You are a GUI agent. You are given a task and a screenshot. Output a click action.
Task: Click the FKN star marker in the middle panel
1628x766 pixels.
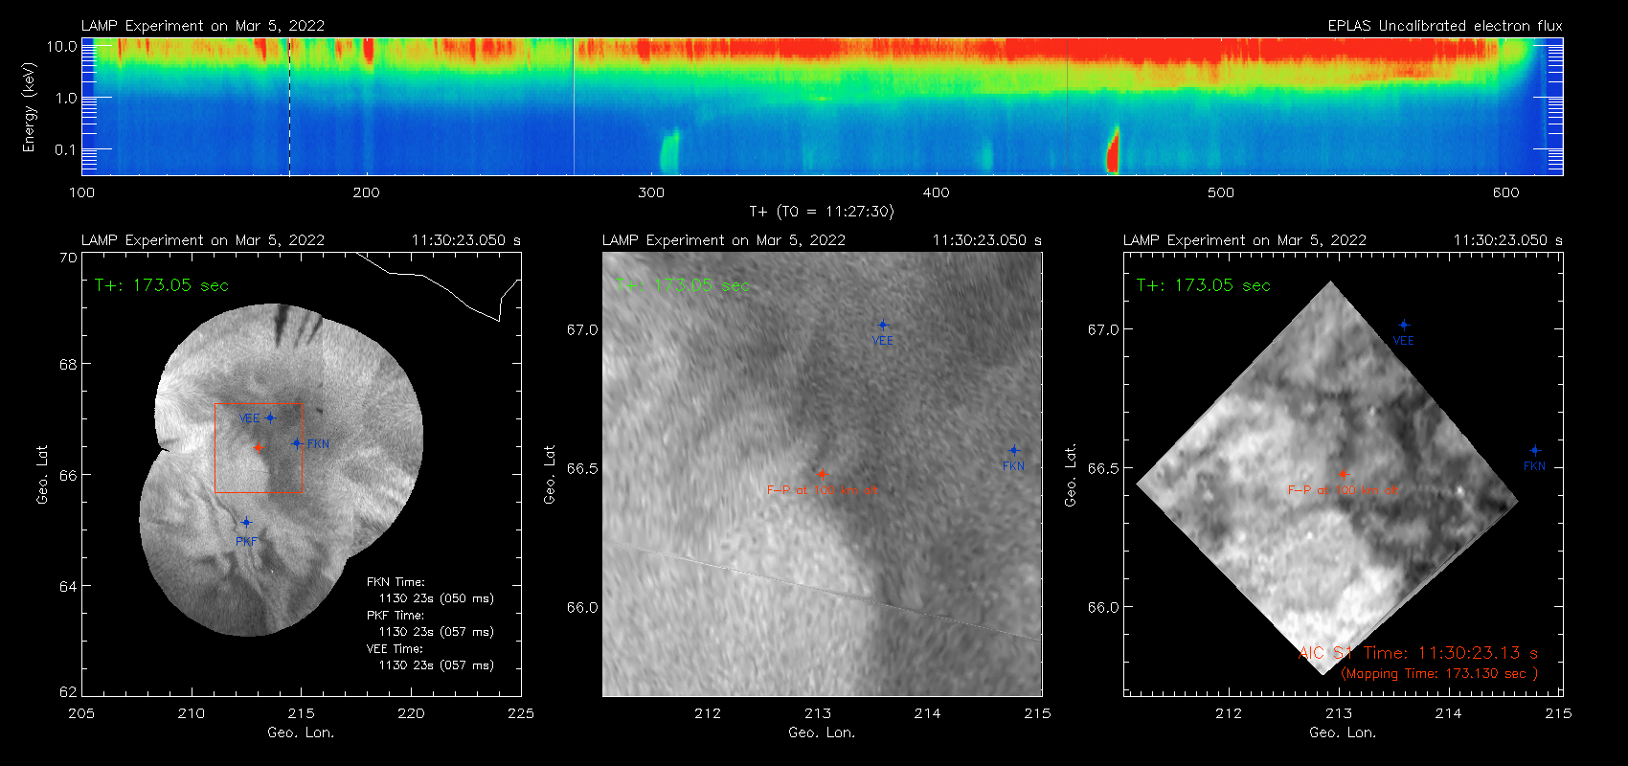1014,450
